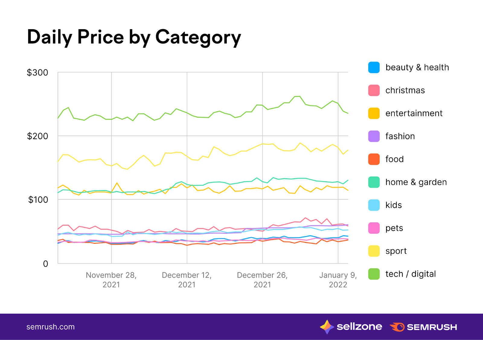The height and width of the screenshot is (340, 483).
Task: Click the "home & garden" legend label
Action: pyautogui.click(x=416, y=182)
